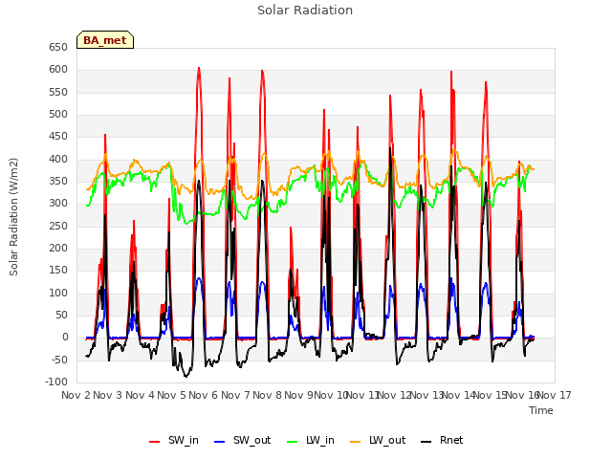
Task: Click the red SW_in legend swatch
Action: click(155, 442)
